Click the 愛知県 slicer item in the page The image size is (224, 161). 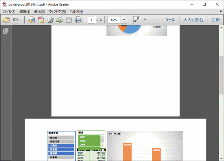tap(61, 138)
